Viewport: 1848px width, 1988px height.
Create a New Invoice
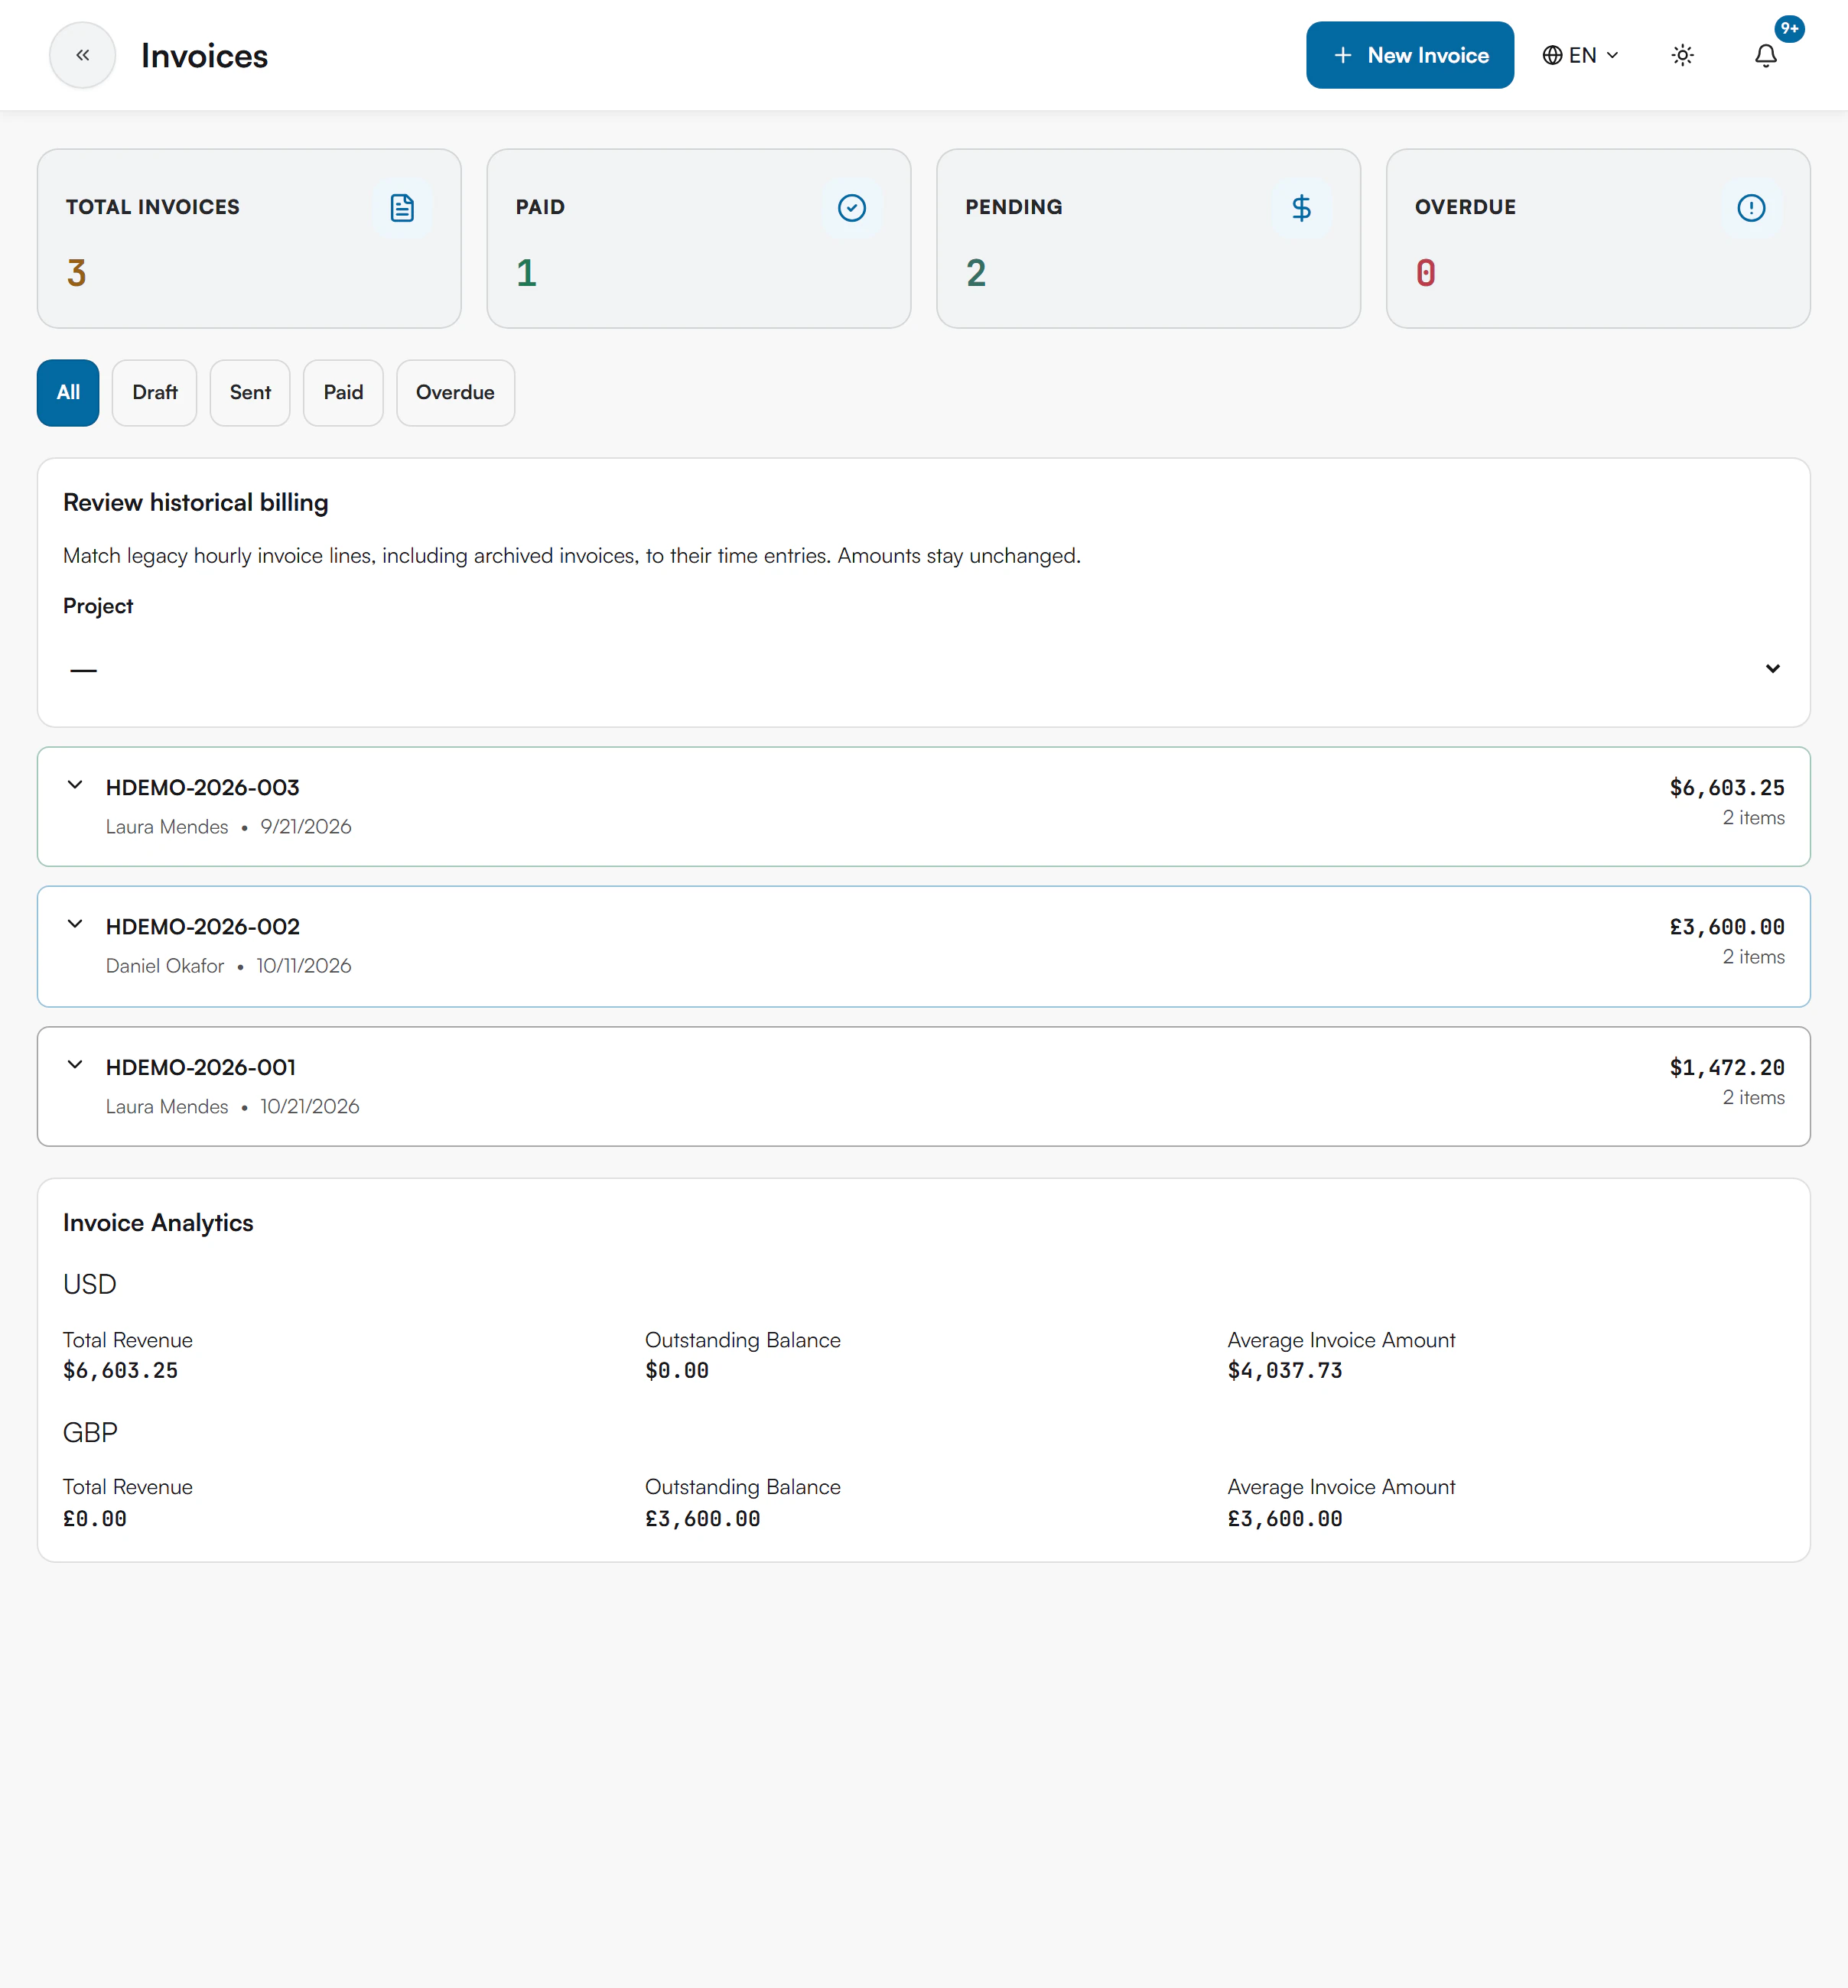(x=1409, y=55)
